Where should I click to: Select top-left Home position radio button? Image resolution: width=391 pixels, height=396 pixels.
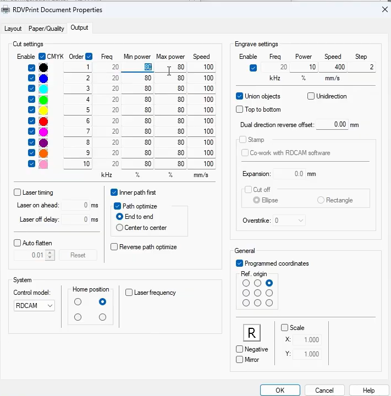pos(78,302)
